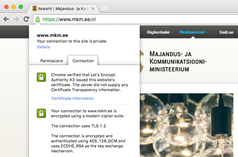Open a new tab with the new tab button
The image size is (238, 157).
105,9
